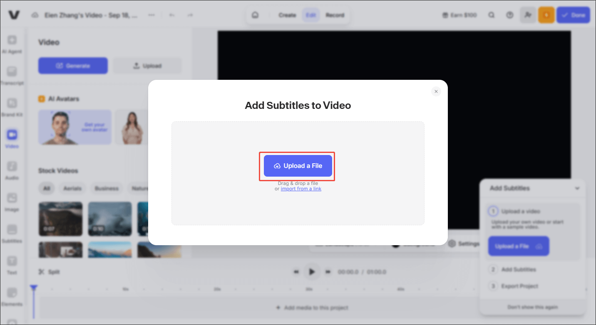Undo the last edit with the back arrow
596x325 pixels.
171,15
